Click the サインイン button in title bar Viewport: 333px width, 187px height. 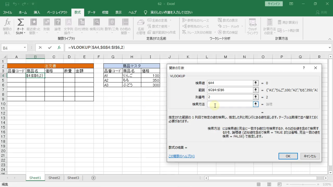click(274, 4)
